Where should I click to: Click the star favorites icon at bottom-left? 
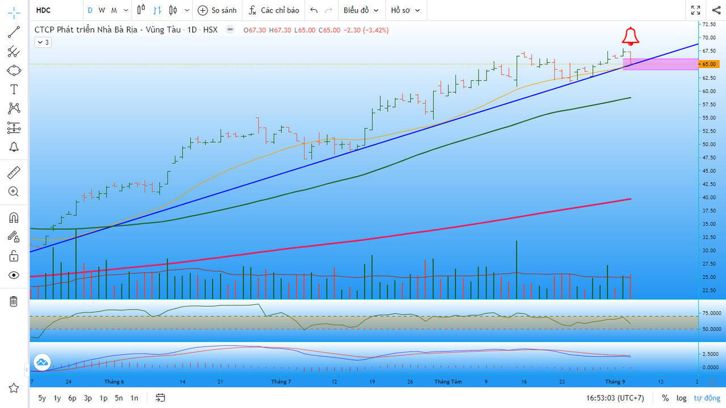(x=14, y=388)
